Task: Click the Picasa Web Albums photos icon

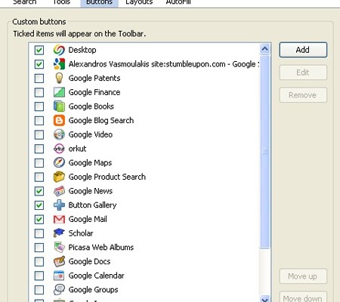Action: (59, 248)
